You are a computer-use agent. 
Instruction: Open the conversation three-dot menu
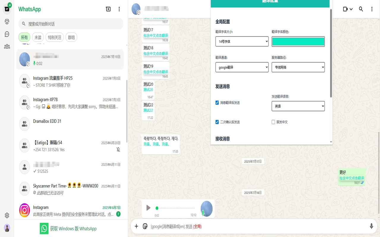(x=372, y=9)
